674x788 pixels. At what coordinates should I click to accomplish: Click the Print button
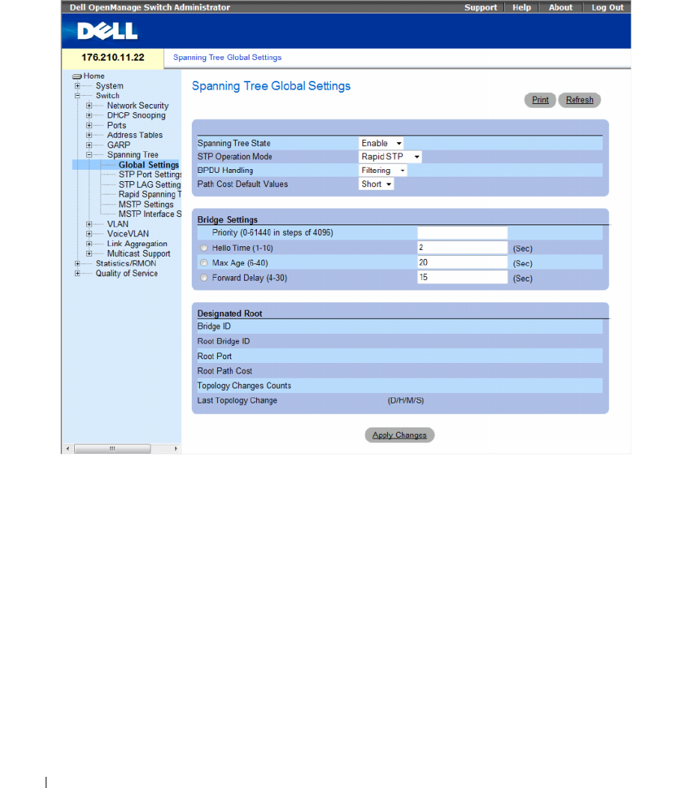(x=540, y=100)
